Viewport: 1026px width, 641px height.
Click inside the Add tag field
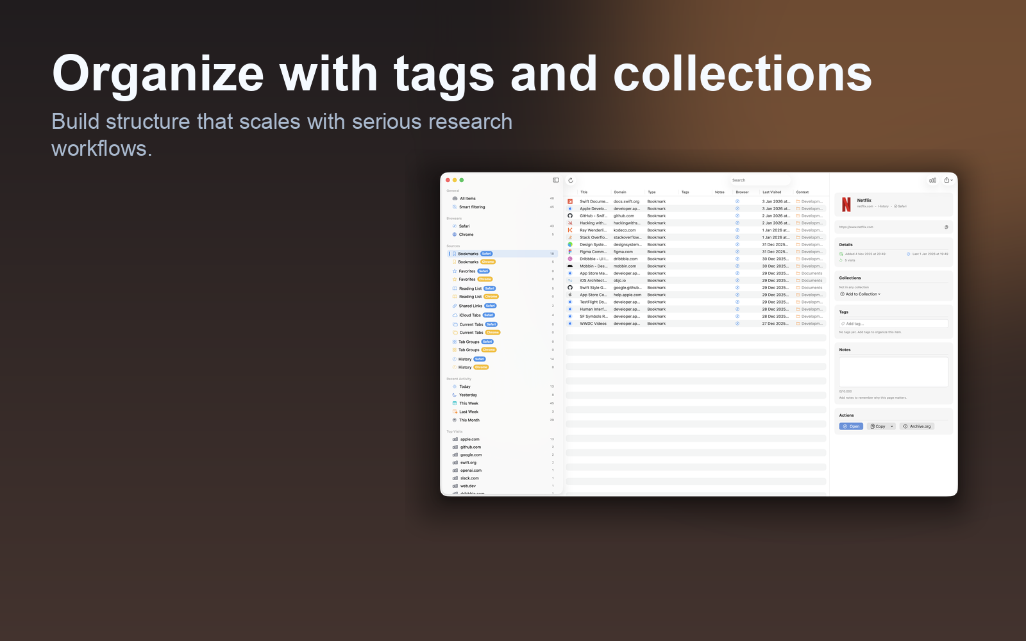[893, 323]
